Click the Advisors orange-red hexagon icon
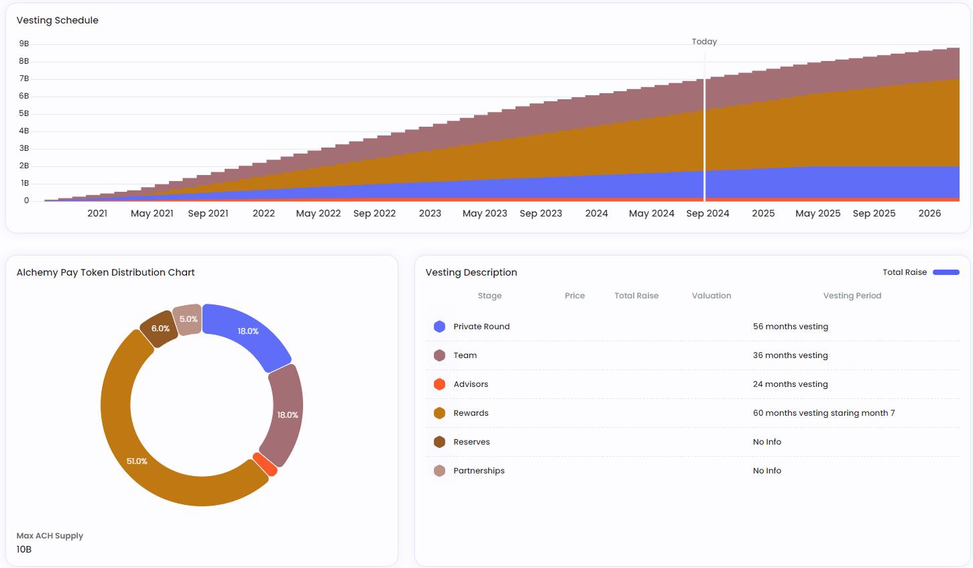This screenshot has width=973, height=568. tap(439, 384)
